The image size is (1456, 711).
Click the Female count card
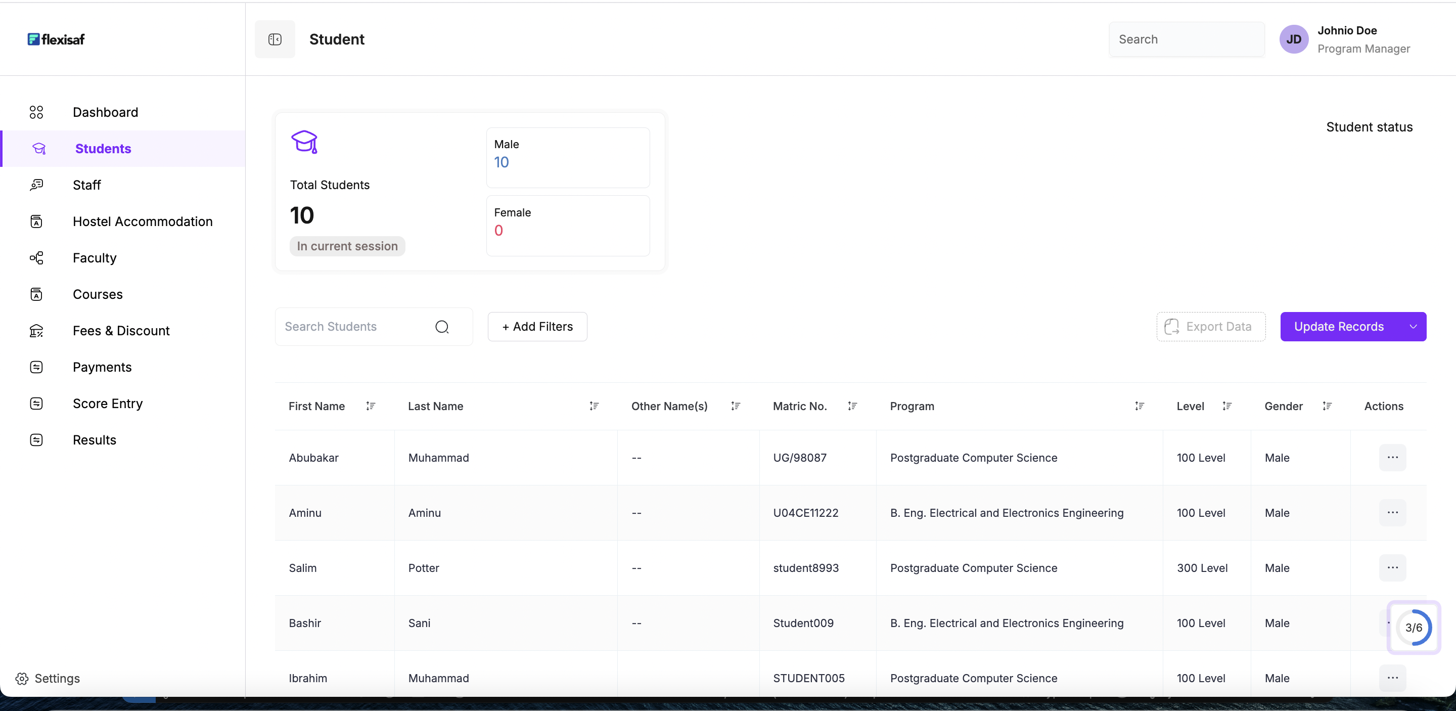567,226
